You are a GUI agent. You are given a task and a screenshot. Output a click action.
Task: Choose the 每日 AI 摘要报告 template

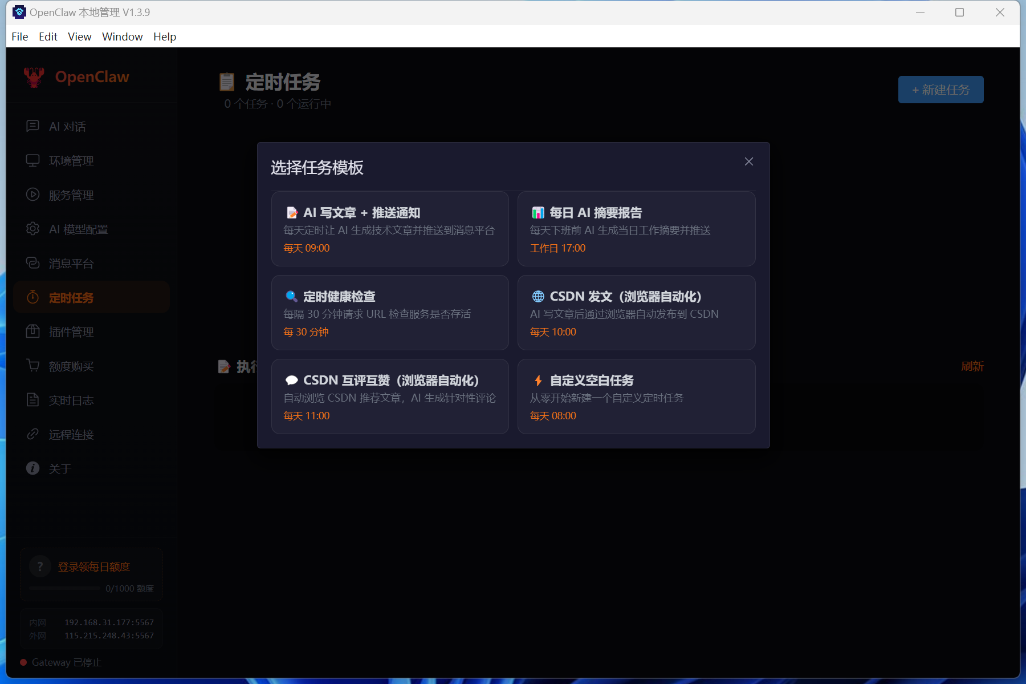coord(636,229)
